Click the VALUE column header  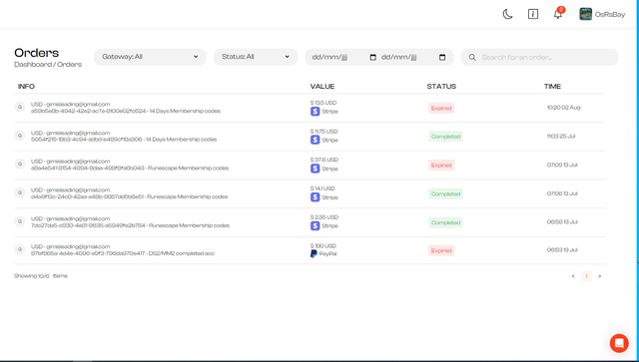[322, 87]
